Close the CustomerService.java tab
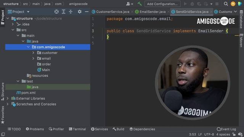The height and width of the screenshot is (137, 244). point(132,12)
